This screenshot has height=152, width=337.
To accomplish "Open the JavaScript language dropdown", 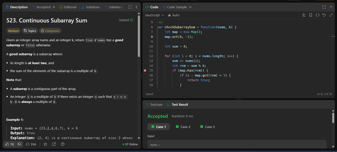I will [154, 15].
